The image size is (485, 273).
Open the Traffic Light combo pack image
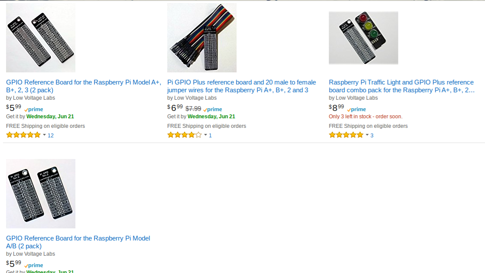[364, 38]
